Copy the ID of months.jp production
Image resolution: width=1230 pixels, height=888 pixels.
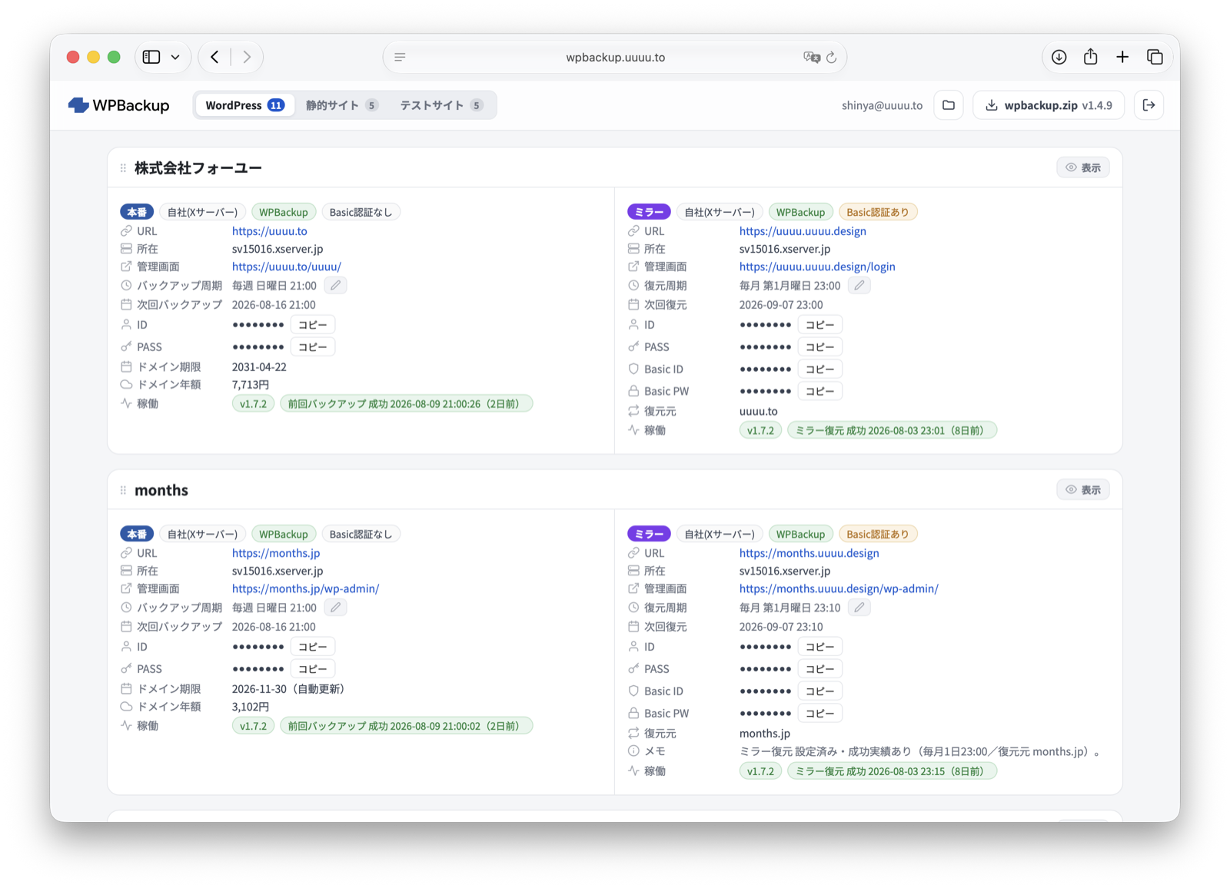(313, 647)
